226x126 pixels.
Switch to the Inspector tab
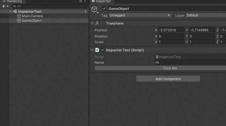(x=102, y=1)
